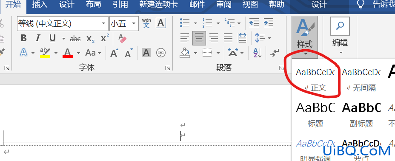Open text effects dropdown arrow
The height and width of the screenshot is (161, 395).
coord(33,53)
